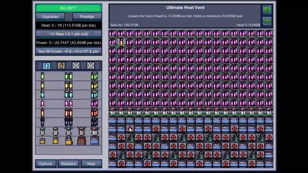Image resolution: width=308 pixels, height=173 pixels.
Task: Choose the smallest yellow basic capacitor
Action: click(x=42, y=141)
